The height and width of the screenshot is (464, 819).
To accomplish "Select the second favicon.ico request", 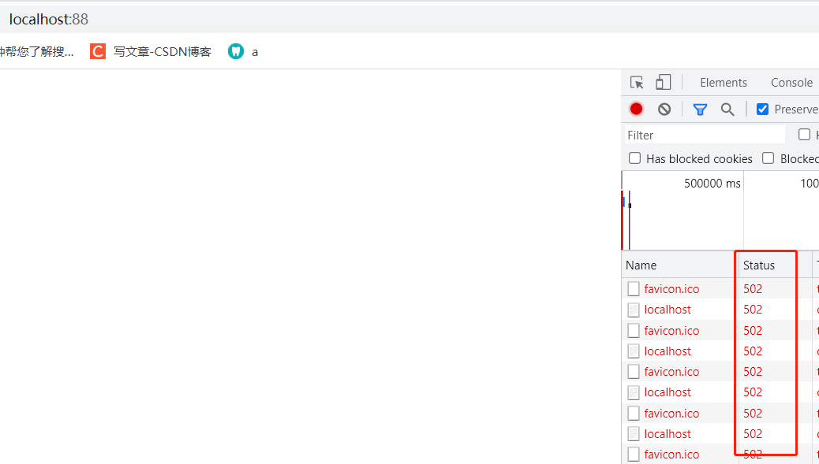I will (671, 331).
